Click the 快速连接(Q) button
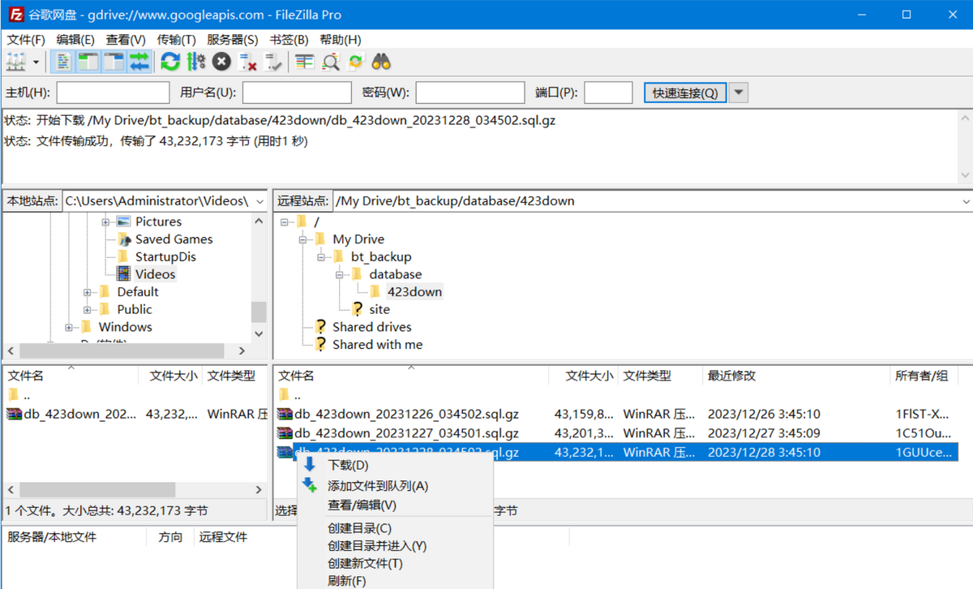The width and height of the screenshot is (973, 589). (x=685, y=92)
